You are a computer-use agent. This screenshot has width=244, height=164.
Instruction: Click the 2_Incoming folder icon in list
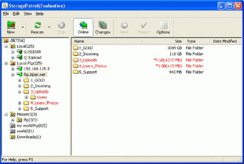point(76,54)
